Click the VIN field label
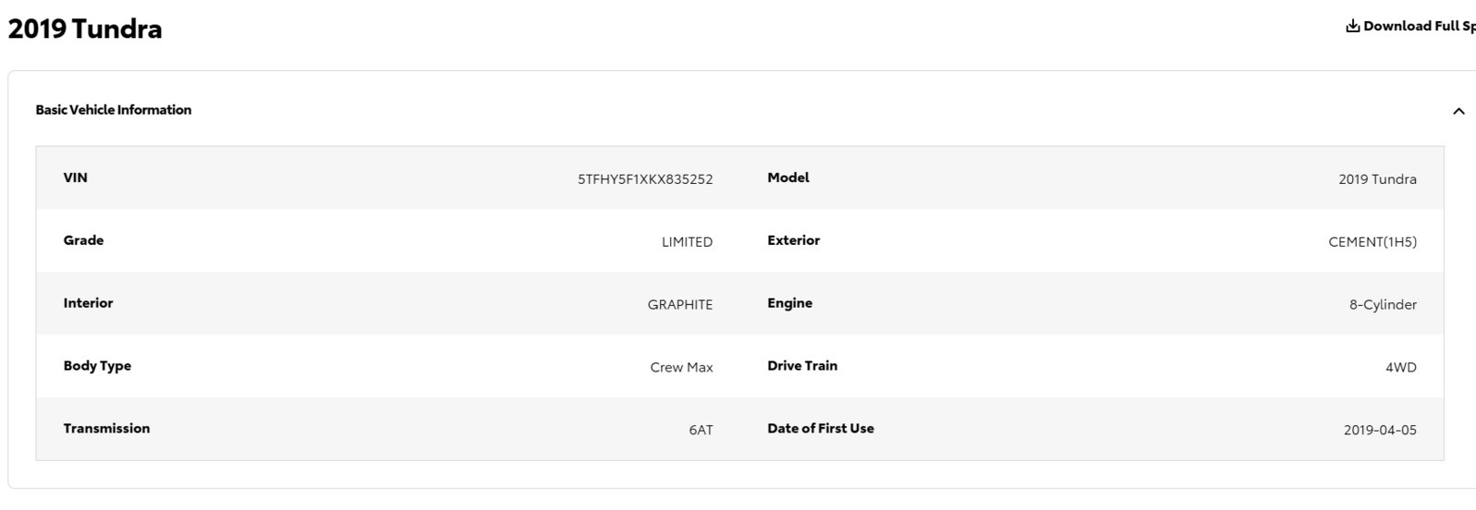Image resolution: width=1476 pixels, height=510 pixels. (75, 177)
